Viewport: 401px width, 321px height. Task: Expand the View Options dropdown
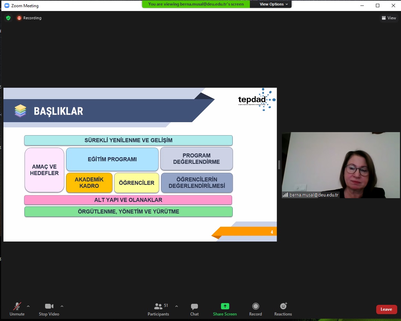coord(274,4)
